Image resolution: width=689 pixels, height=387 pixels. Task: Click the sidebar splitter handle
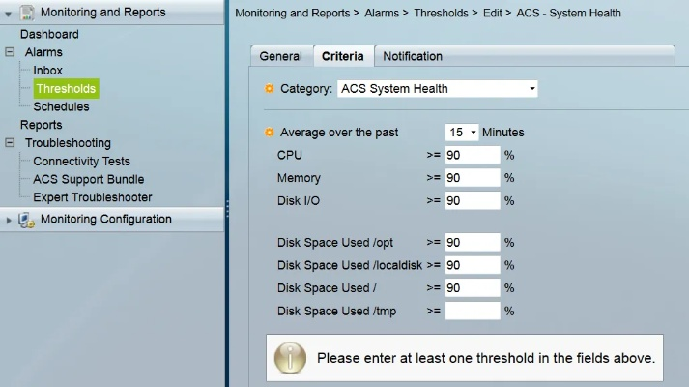coord(227,208)
